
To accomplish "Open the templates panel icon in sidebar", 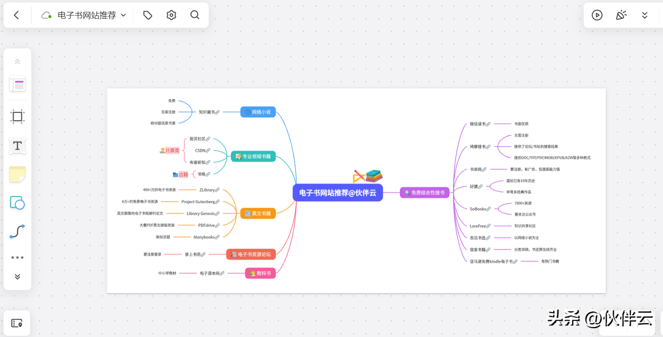I will click(17, 85).
